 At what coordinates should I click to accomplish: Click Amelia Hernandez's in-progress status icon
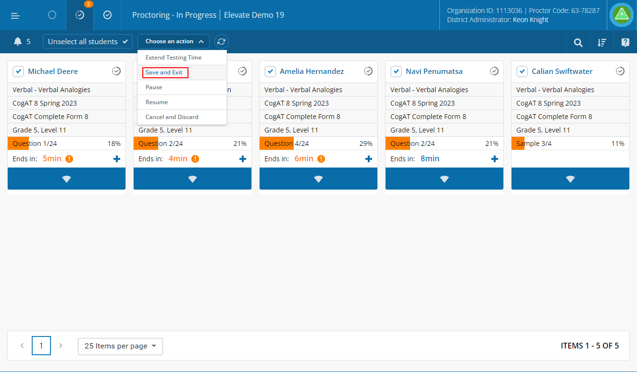(x=368, y=71)
